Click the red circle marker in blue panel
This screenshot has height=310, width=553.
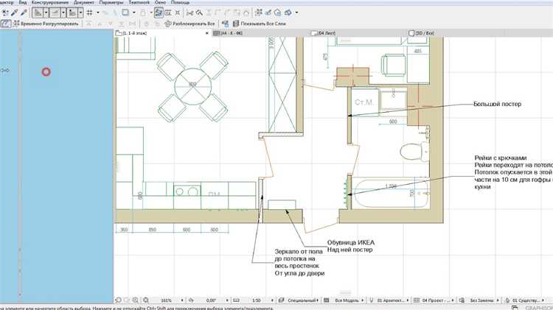point(46,72)
